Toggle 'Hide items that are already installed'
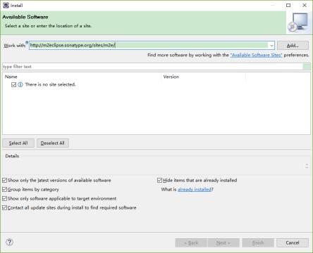 pos(159,180)
